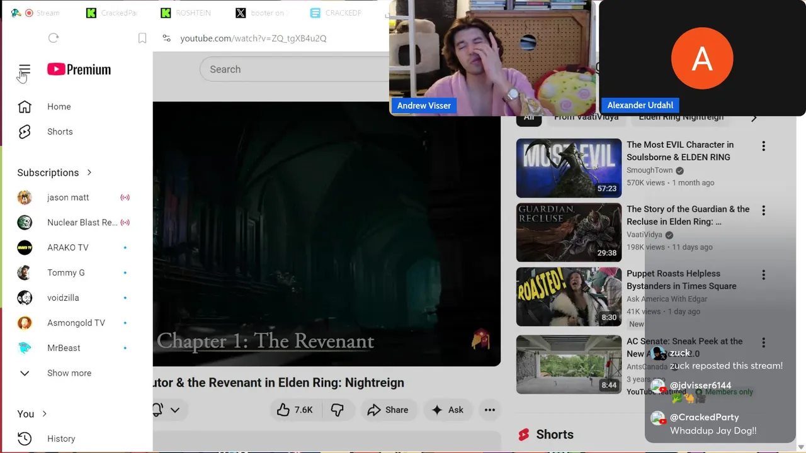Open the SmoughTown channel link
806x453 pixels.
click(650, 171)
